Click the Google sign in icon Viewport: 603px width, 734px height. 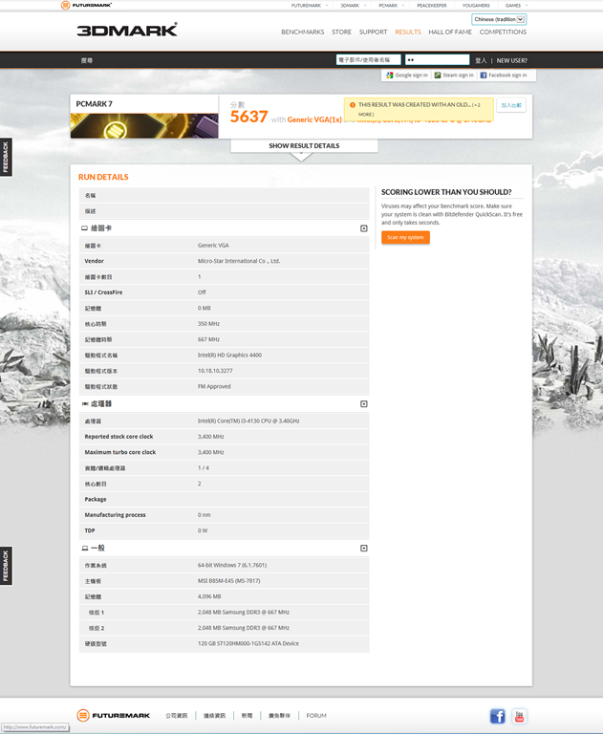pos(390,75)
